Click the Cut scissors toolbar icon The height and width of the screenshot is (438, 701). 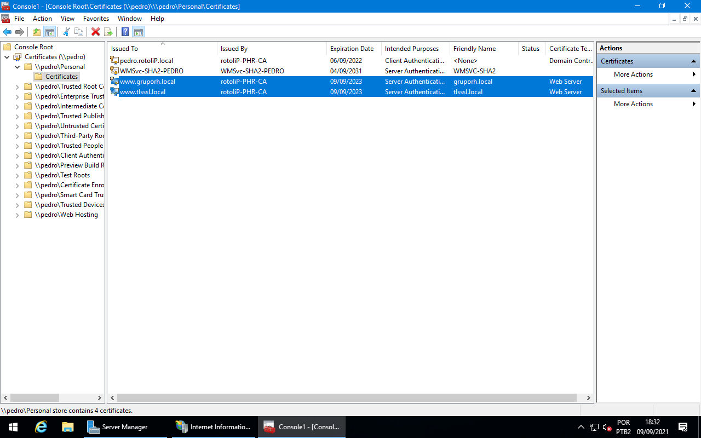click(x=66, y=32)
